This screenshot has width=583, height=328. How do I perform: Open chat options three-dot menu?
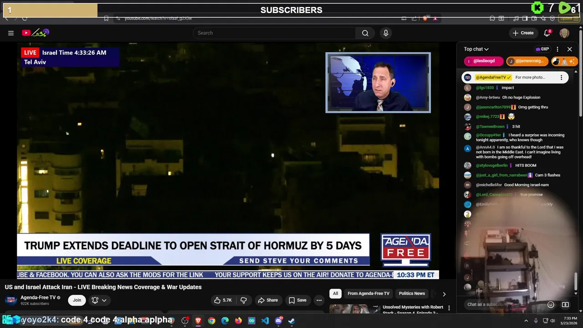point(557,49)
